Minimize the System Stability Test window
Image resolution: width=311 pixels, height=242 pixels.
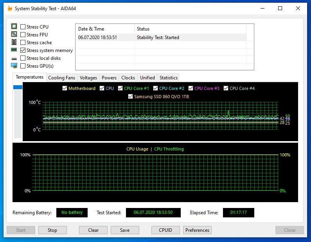click(x=262, y=8)
